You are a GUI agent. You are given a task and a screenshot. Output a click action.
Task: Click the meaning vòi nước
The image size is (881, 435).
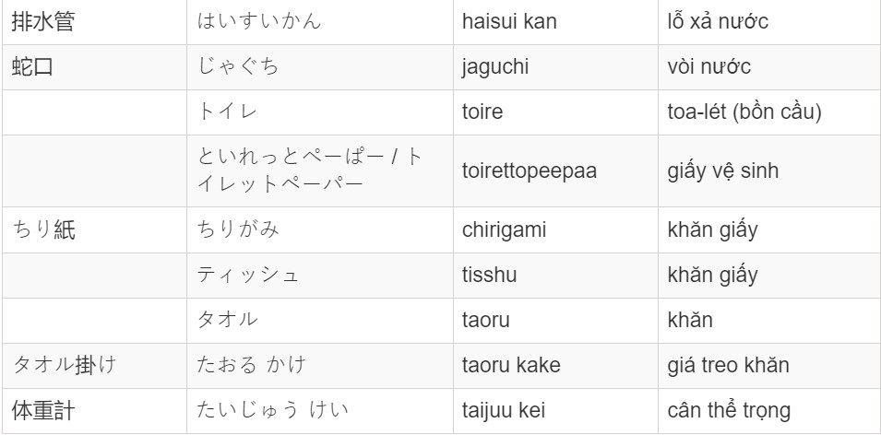[x=708, y=66]
